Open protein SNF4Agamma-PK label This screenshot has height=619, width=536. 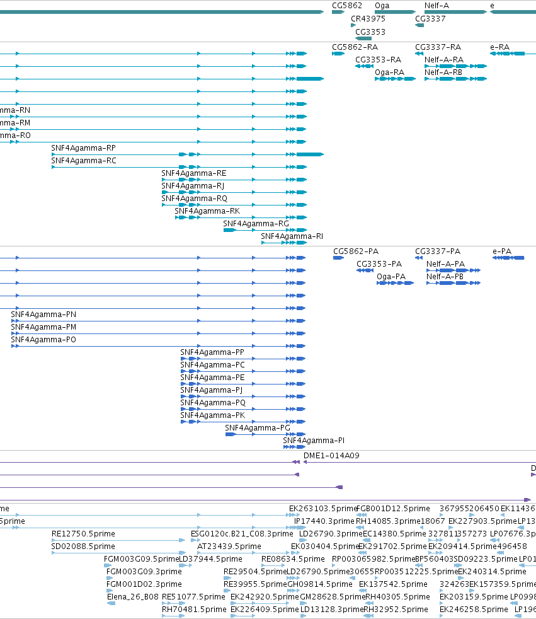tap(213, 415)
